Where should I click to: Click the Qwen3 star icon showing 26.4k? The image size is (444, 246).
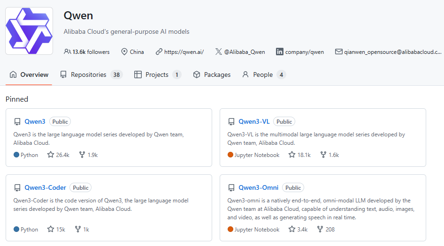(50, 155)
